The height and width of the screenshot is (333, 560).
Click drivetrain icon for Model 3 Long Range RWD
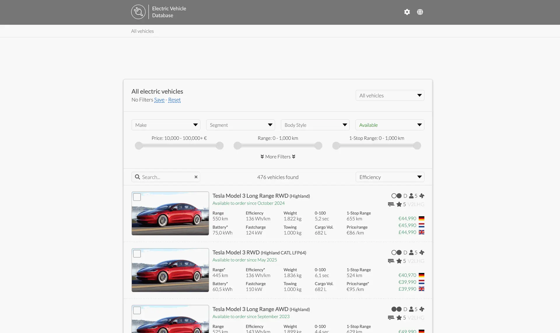396,196
